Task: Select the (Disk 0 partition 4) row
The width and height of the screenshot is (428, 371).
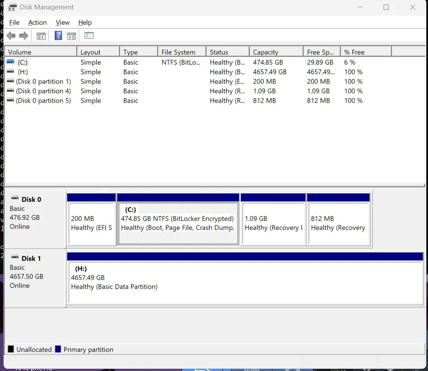Action: point(214,91)
